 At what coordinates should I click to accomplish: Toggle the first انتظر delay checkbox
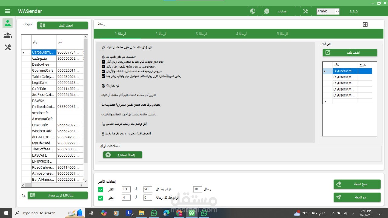101,190
